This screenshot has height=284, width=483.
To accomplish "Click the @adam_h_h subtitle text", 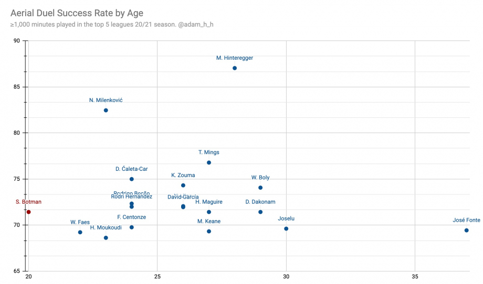I will [x=196, y=25].
